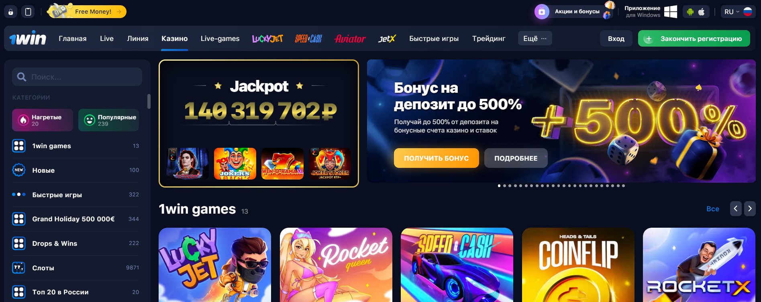
Task: Click the 1win logo
Action: [28, 38]
